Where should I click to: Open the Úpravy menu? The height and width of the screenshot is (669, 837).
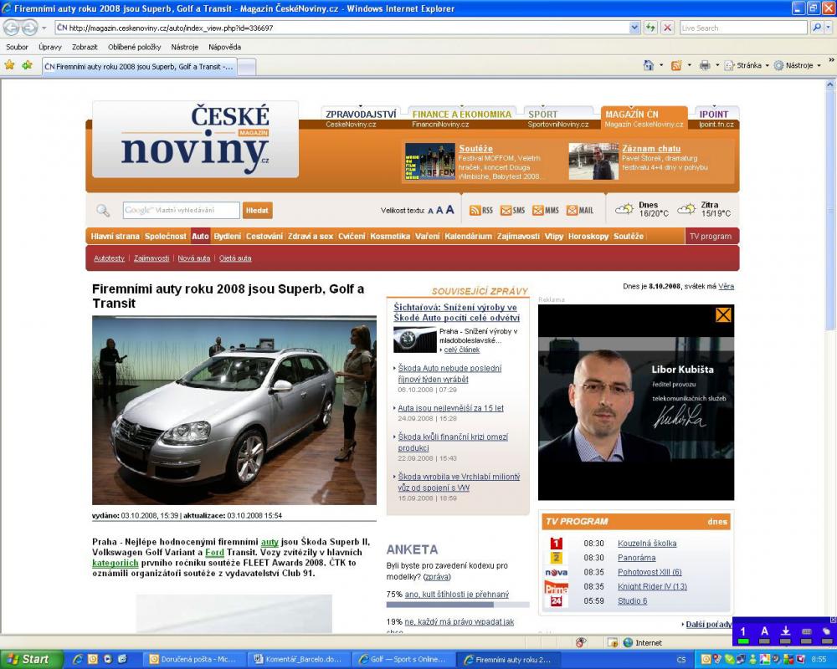coord(50,47)
